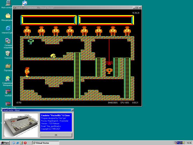Click the left yellow-red score panel
The image size is (193, 145).
coord(49,20)
